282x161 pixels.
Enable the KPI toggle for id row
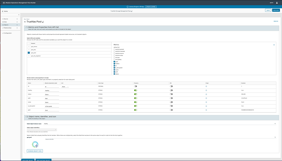coord(171,87)
